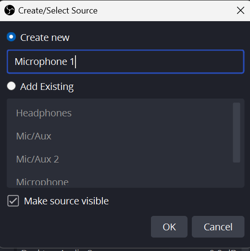Close the Create/Select Source dialog

tap(240, 11)
